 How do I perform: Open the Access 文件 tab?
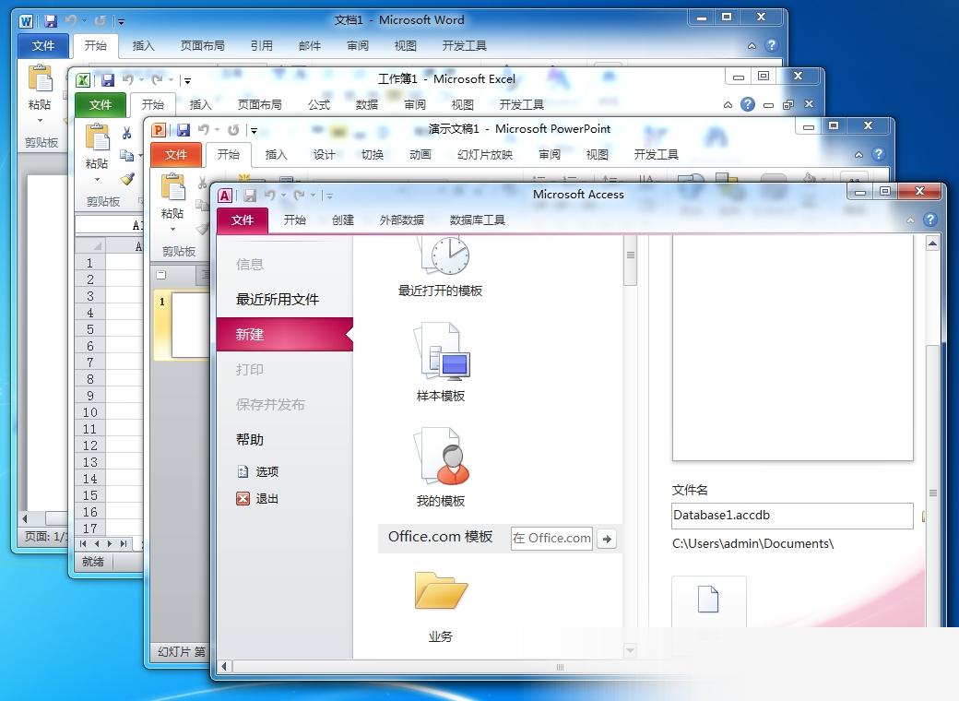tap(243, 220)
